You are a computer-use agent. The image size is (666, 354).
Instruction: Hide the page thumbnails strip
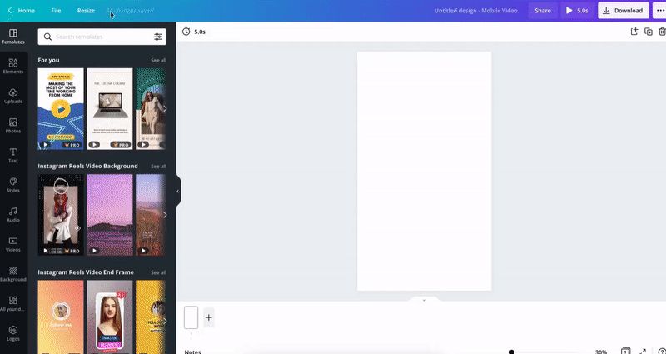pos(424,300)
